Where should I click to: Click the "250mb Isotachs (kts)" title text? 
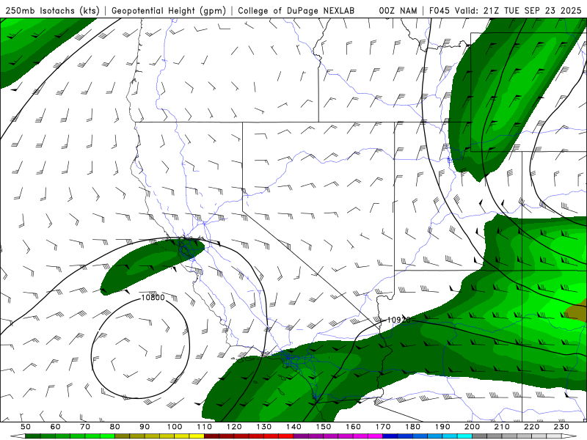[x=53, y=11]
